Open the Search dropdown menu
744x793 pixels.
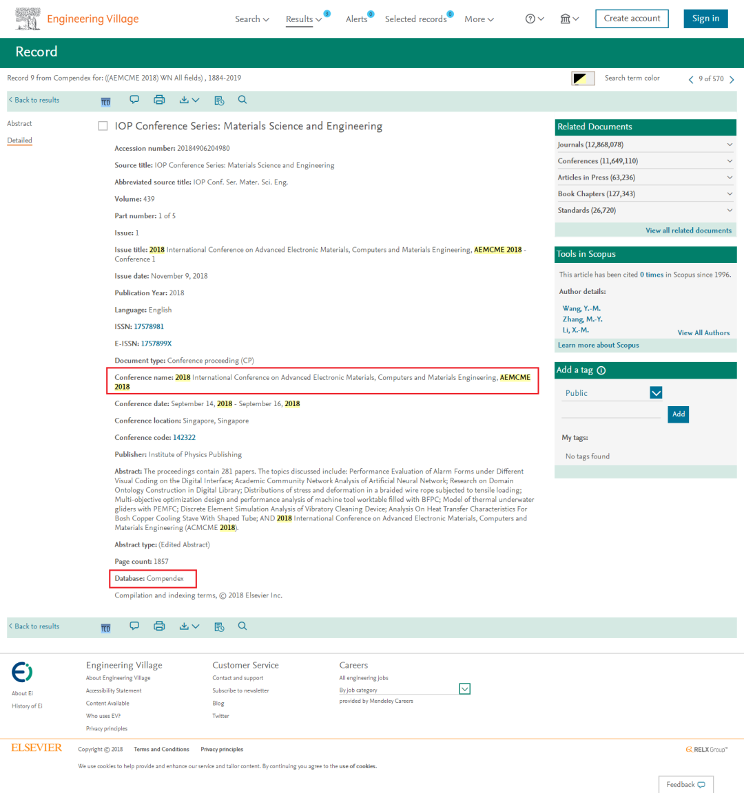tap(252, 19)
